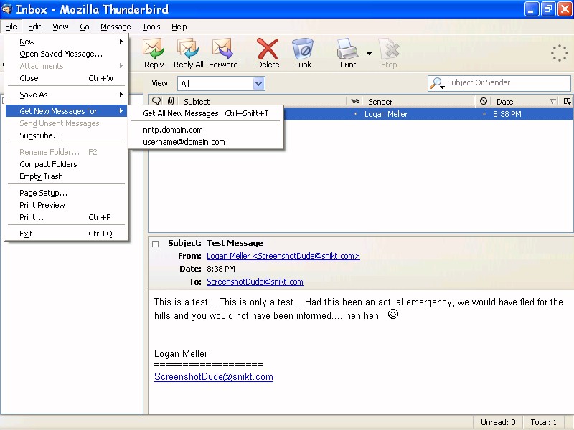
Task: Choose Compact Folders
Action: coord(66,164)
